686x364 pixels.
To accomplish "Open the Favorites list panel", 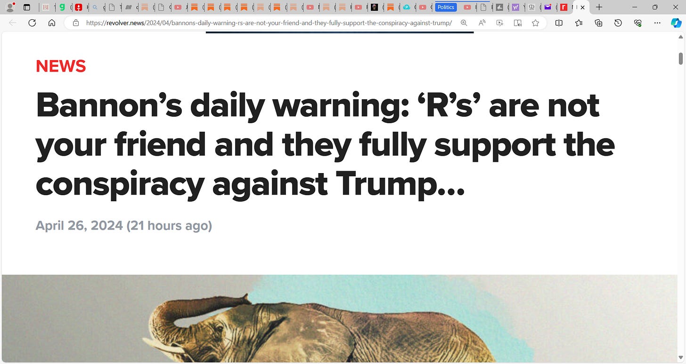I will 579,23.
